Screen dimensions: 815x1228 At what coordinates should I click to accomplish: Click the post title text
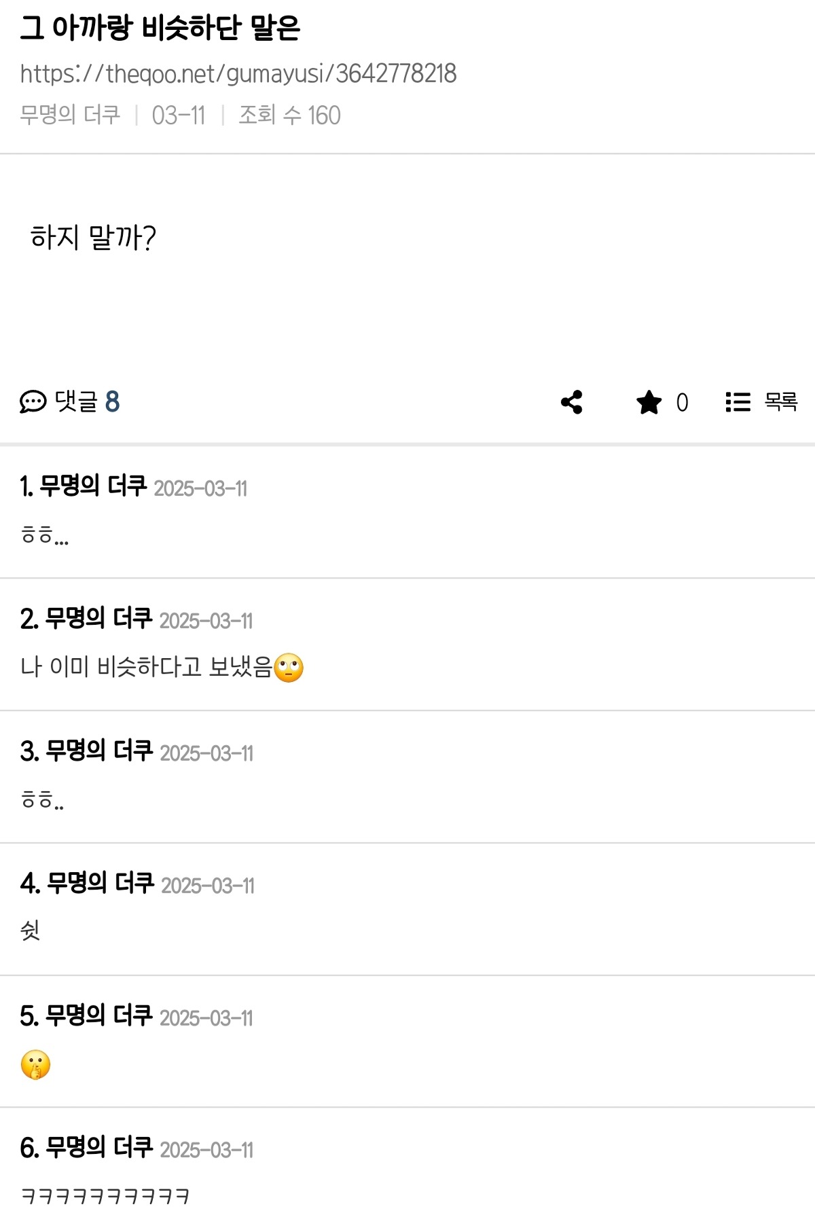pyautogui.click(x=160, y=29)
